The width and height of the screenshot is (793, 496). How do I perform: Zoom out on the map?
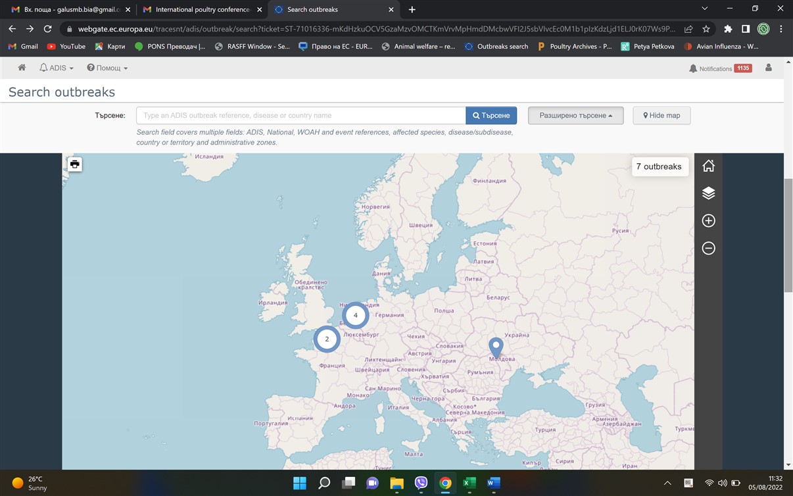pyautogui.click(x=708, y=249)
